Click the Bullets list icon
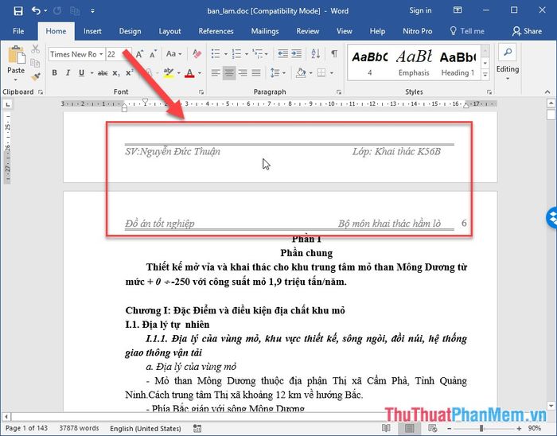 point(216,54)
